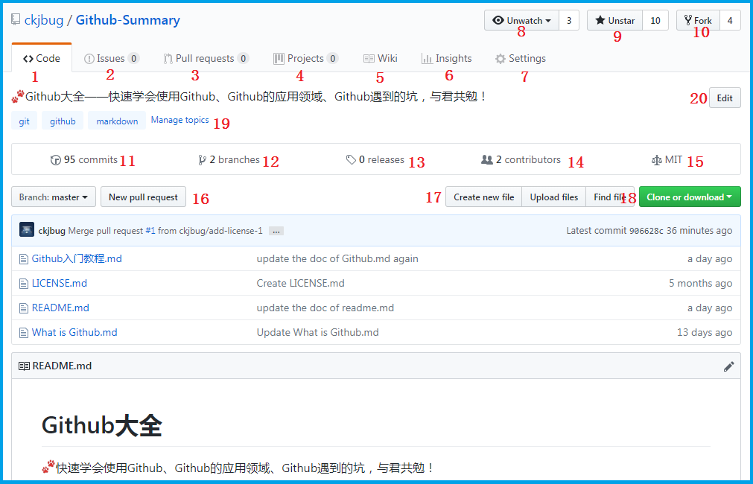Click file icon beside What is Github.md
The width and height of the screenshot is (753, 484).
click(24, 333)
